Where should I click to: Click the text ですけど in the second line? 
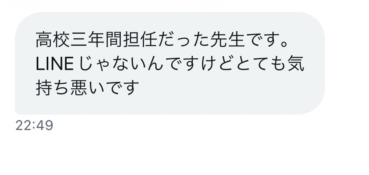coord(200,64)
